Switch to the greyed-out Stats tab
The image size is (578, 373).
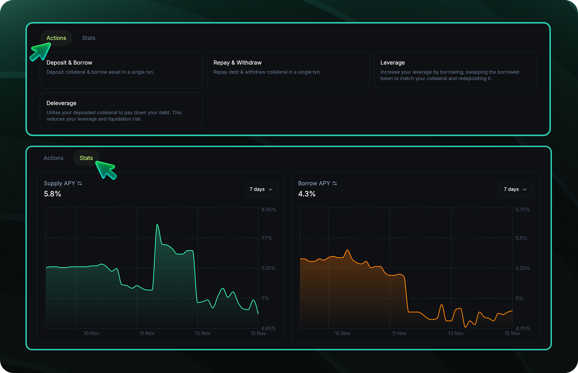pyautogui.click(x=89, y=38)
